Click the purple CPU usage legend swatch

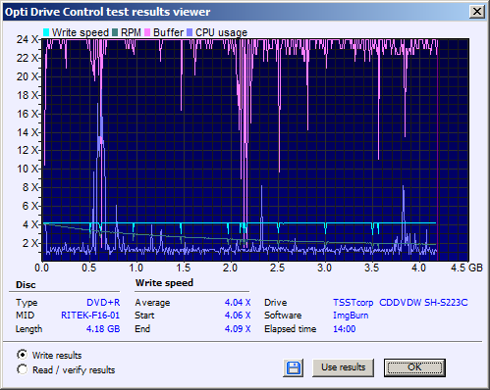click(190, 32)
